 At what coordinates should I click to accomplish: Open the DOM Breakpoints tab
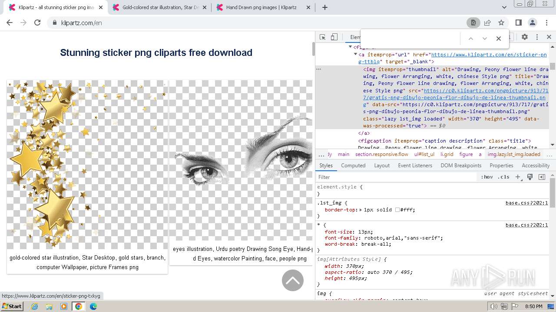coord(461,166)
